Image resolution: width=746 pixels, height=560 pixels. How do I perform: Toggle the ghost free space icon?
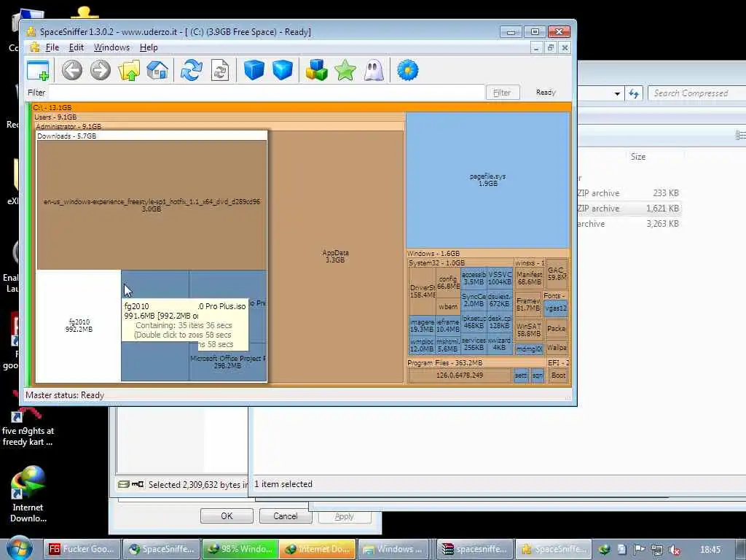tap(374, 71)
